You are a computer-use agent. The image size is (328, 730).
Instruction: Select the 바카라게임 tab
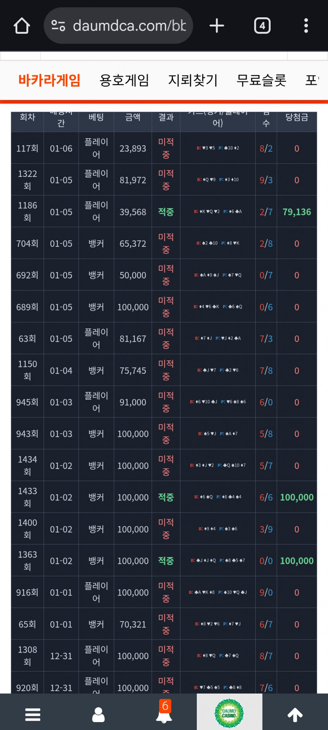(x=49, y=80)
